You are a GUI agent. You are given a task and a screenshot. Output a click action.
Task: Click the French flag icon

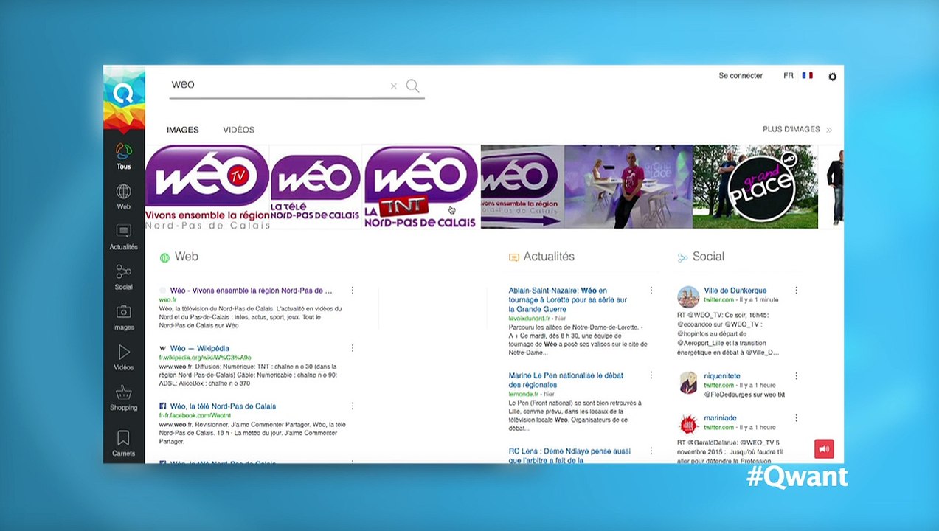click(x=807, y=75)
